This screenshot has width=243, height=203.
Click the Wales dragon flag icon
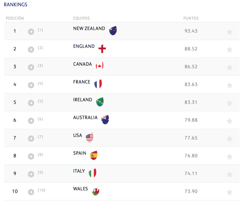tap(95, 191)
